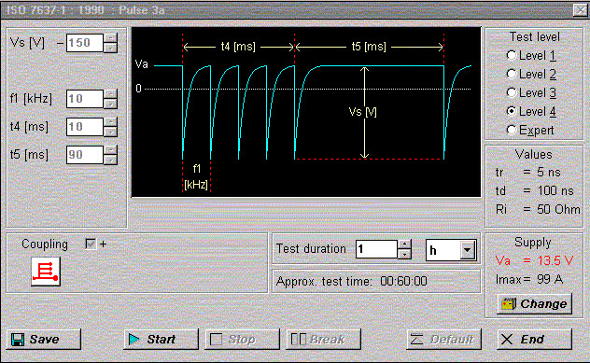This screenshot has width=590, height=363.
Task: Start the pulse test
Action: point(162,340)
